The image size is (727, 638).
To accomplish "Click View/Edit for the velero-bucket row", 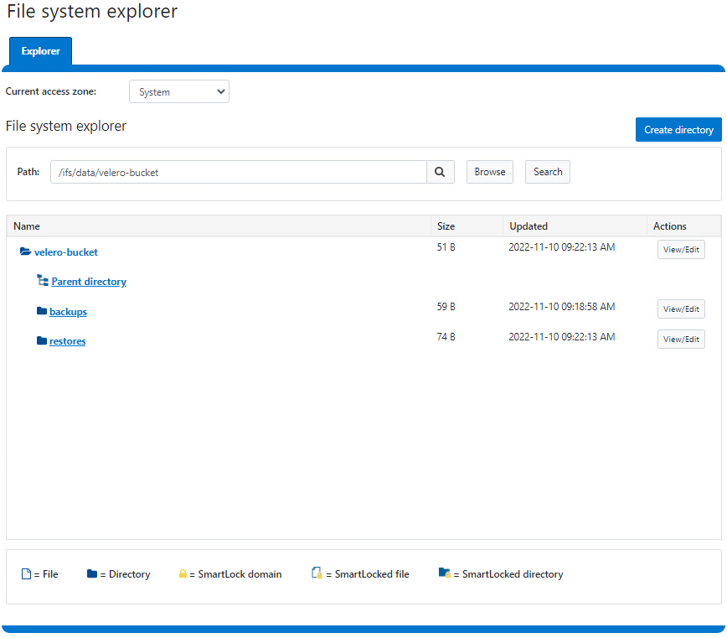I will pos(681,249).
